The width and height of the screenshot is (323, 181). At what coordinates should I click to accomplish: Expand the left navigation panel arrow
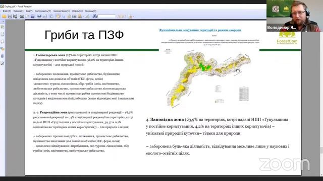(x=3, y=21)
